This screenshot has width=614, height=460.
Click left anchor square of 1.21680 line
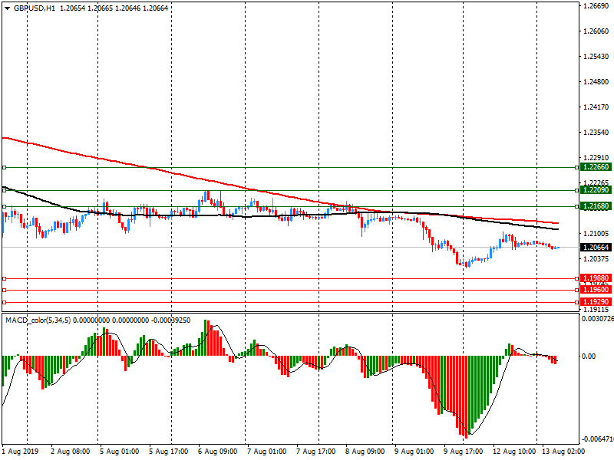click(x=5, y=206)
